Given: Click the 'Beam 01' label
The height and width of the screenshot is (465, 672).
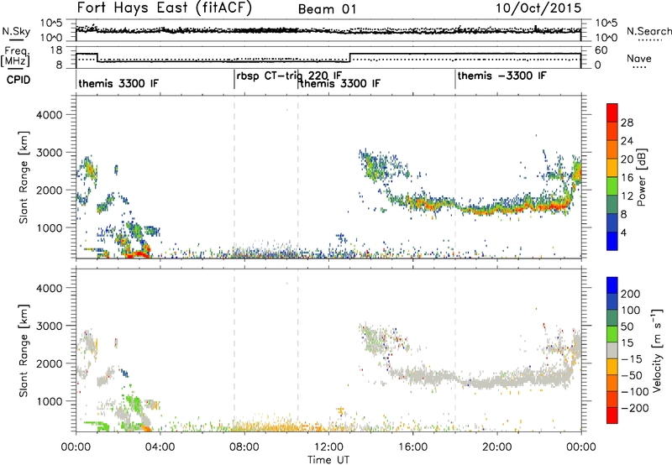Looking at the screenshot, I should click(327, 9).
